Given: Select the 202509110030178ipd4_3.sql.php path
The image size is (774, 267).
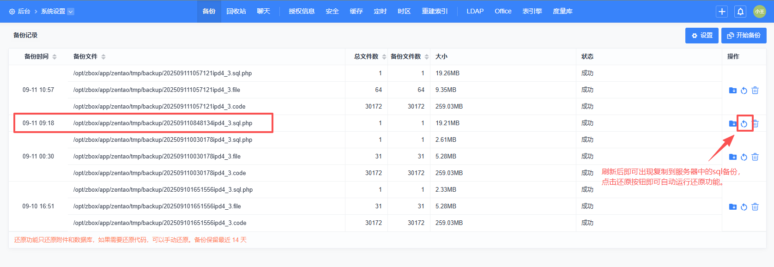Looking at the screenshot, I should coord(163,140).
